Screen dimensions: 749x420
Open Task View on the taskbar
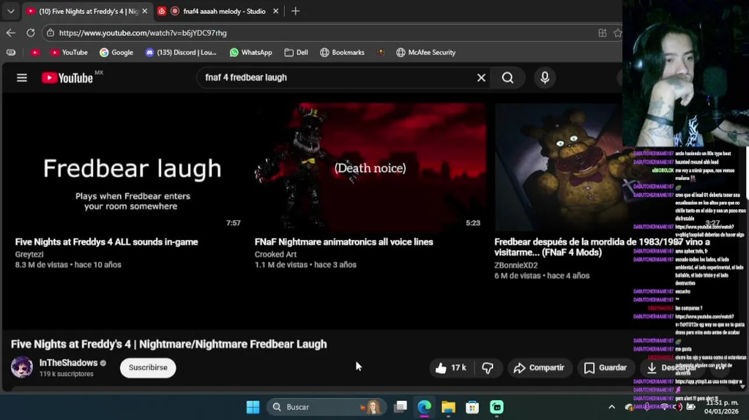[400, 407]
